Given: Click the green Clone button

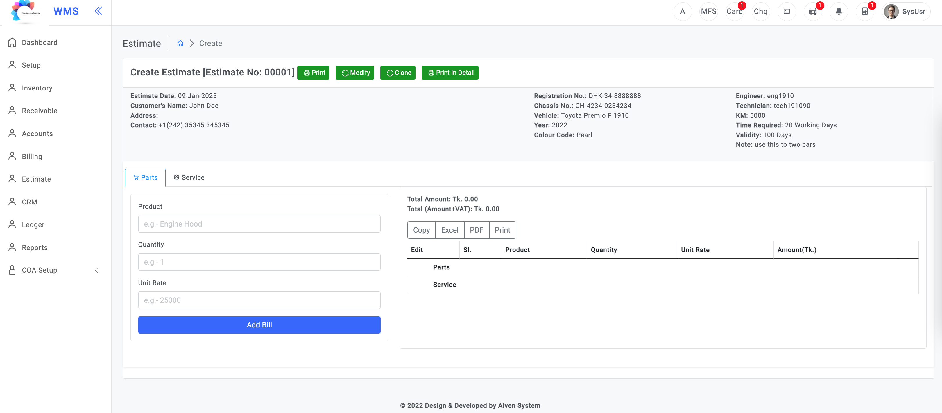Looking at the screenshot, I should tap(398, 73).
